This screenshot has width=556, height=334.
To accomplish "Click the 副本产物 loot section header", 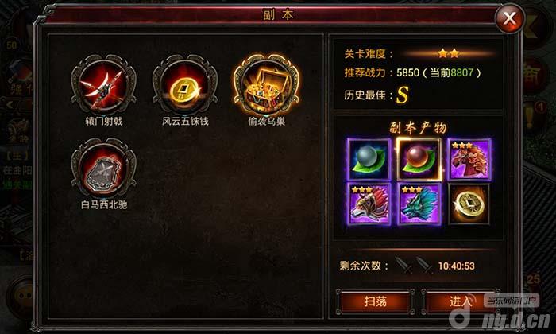I will point(418,128).
